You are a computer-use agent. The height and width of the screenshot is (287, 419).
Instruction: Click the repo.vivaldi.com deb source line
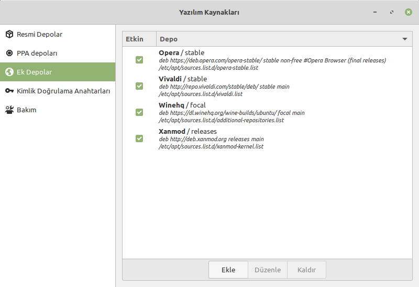224,87
